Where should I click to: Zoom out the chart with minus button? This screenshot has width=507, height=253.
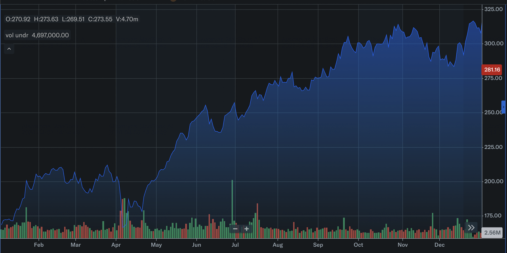click(235, 229)
